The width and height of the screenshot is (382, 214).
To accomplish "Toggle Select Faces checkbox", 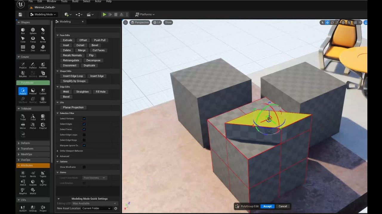I will [84, 129].
